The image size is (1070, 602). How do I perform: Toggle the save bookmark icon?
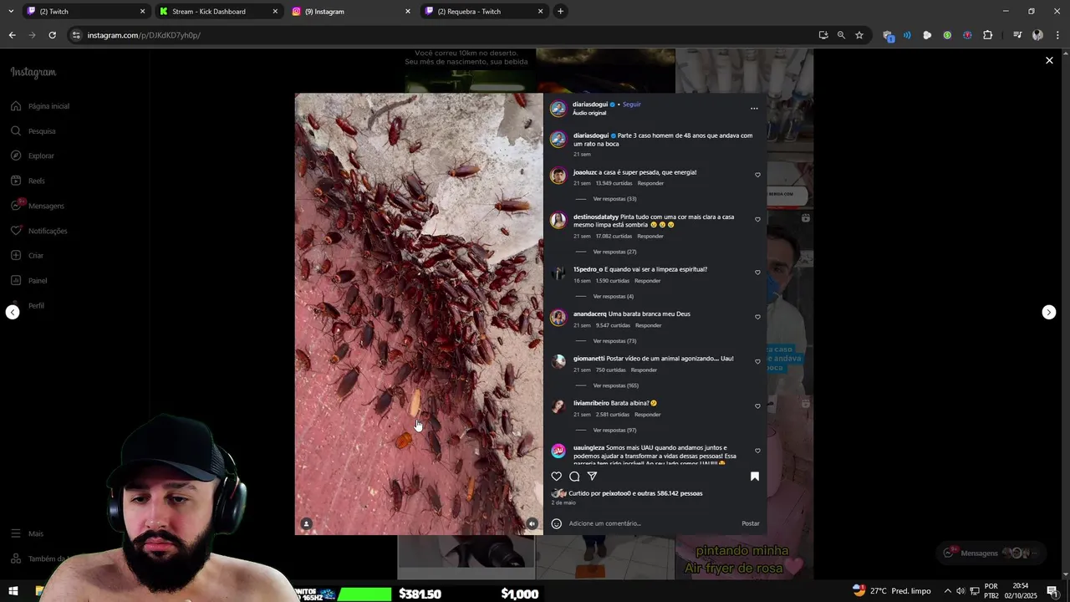[754, 477]
